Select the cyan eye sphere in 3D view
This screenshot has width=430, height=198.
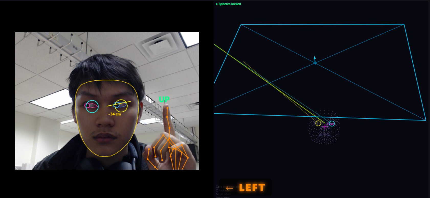(332, 124)
